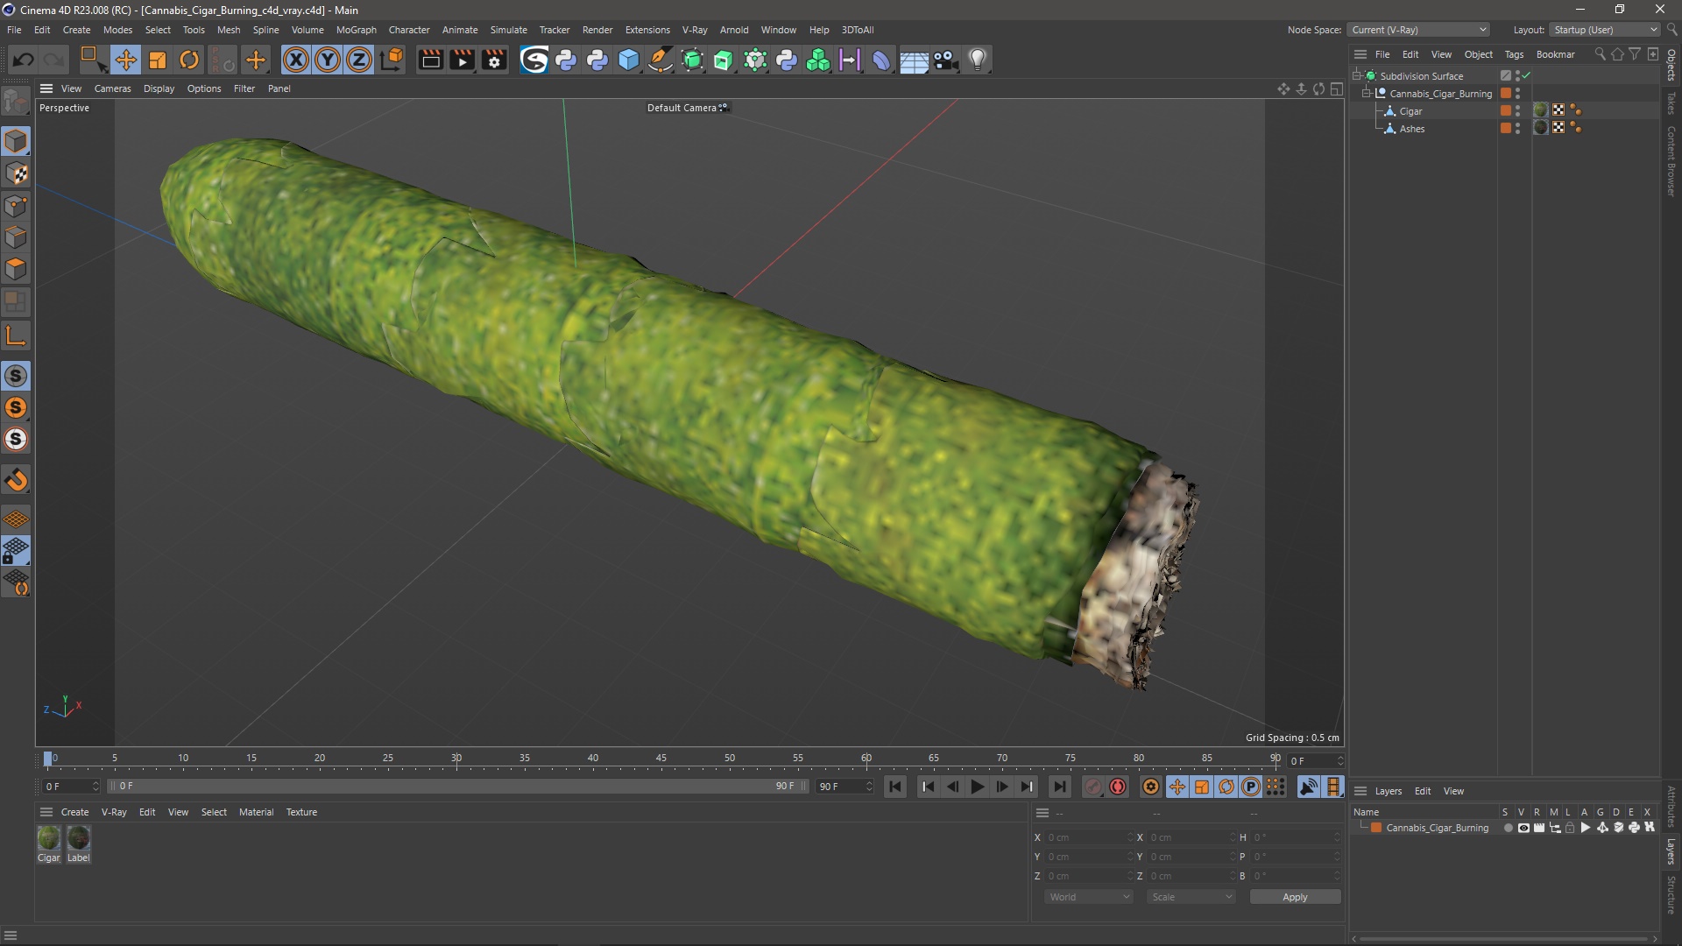The image size is (1682, 946).
Task: Open the Scale mode dropdown
Action: 1191,897
